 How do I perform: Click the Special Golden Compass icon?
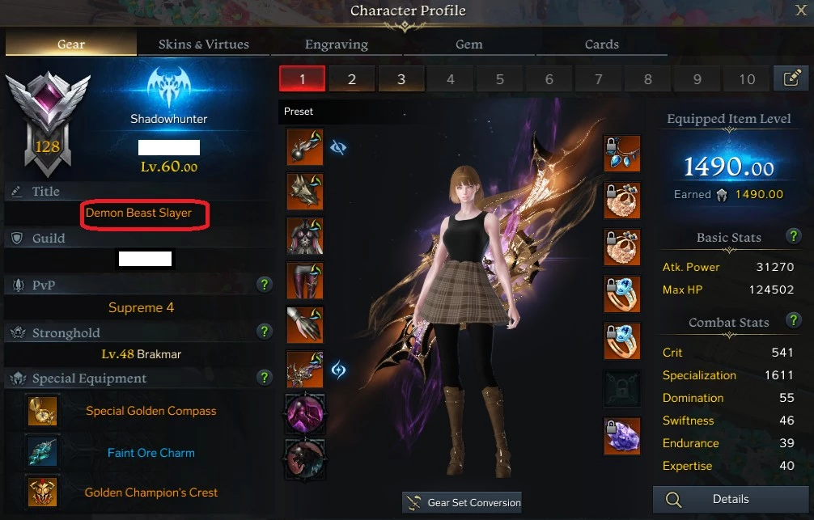coord(43,411)
